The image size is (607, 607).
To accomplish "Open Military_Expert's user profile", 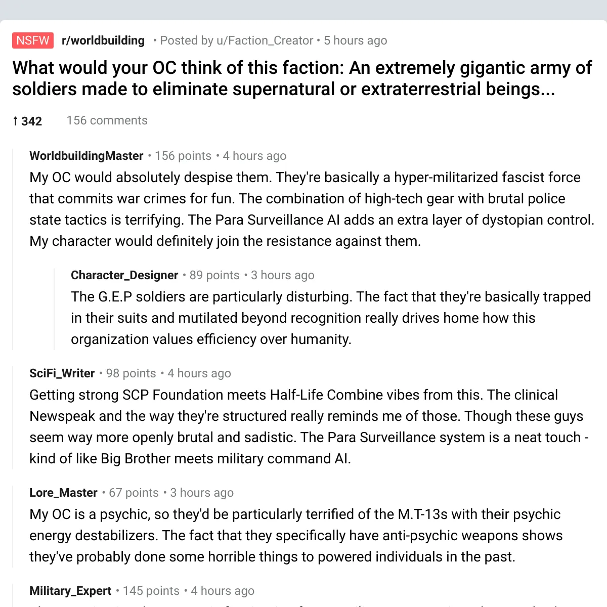I will [x=70, y=591].
